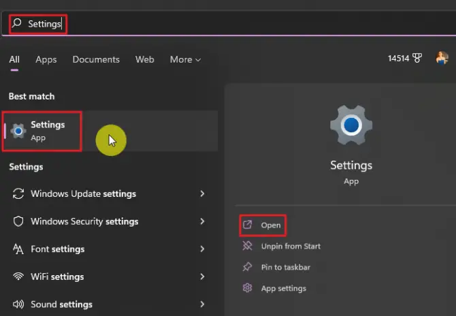The image size is (456, 316).
Task: Switch to the Apps tab
Action: point(46,60)
